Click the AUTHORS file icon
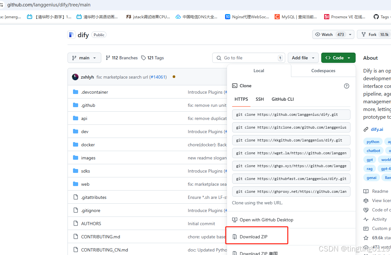 [x=76, y=224]
